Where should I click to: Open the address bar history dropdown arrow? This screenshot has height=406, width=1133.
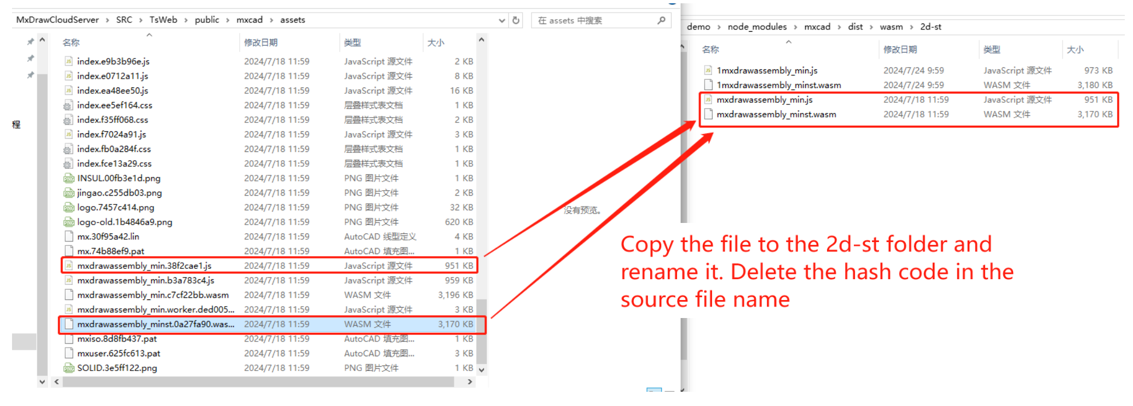pos(501,20)
